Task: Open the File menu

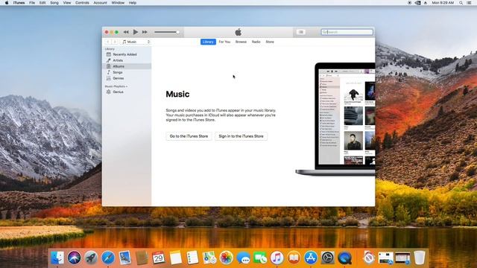Action: (x=32, y=3)
